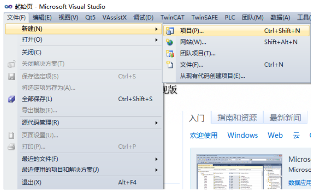Click the close solution icon beside 关闭解决方案(T)
315x193 pixels.
[x=11, y=64]
